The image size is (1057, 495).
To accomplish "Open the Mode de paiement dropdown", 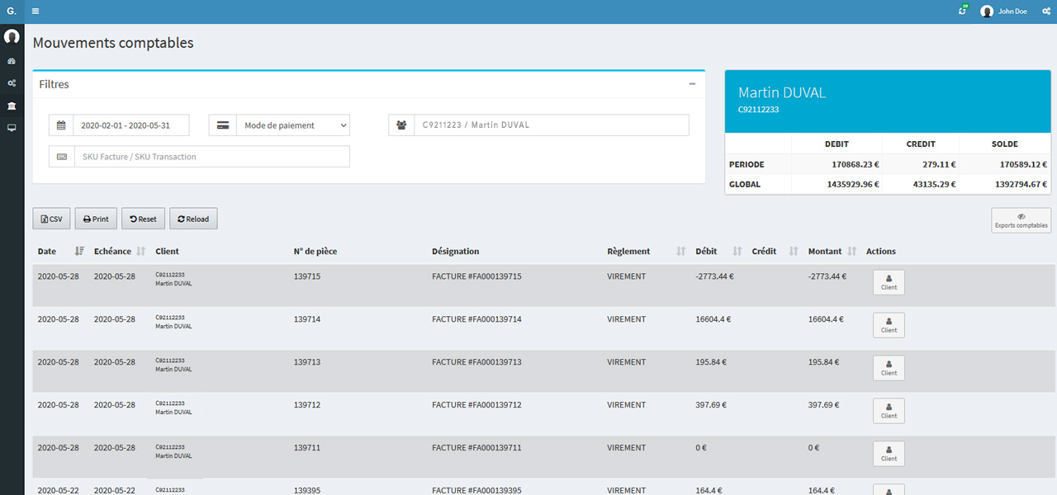I will point(292,125).
